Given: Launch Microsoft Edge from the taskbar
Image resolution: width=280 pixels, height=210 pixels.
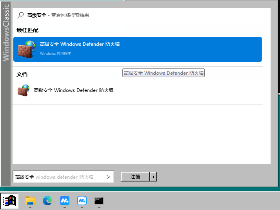Looking at the screenshot, I should tap(47, 201).
